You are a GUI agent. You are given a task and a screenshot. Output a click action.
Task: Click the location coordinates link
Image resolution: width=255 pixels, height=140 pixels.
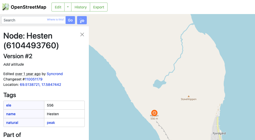(40, 85)
